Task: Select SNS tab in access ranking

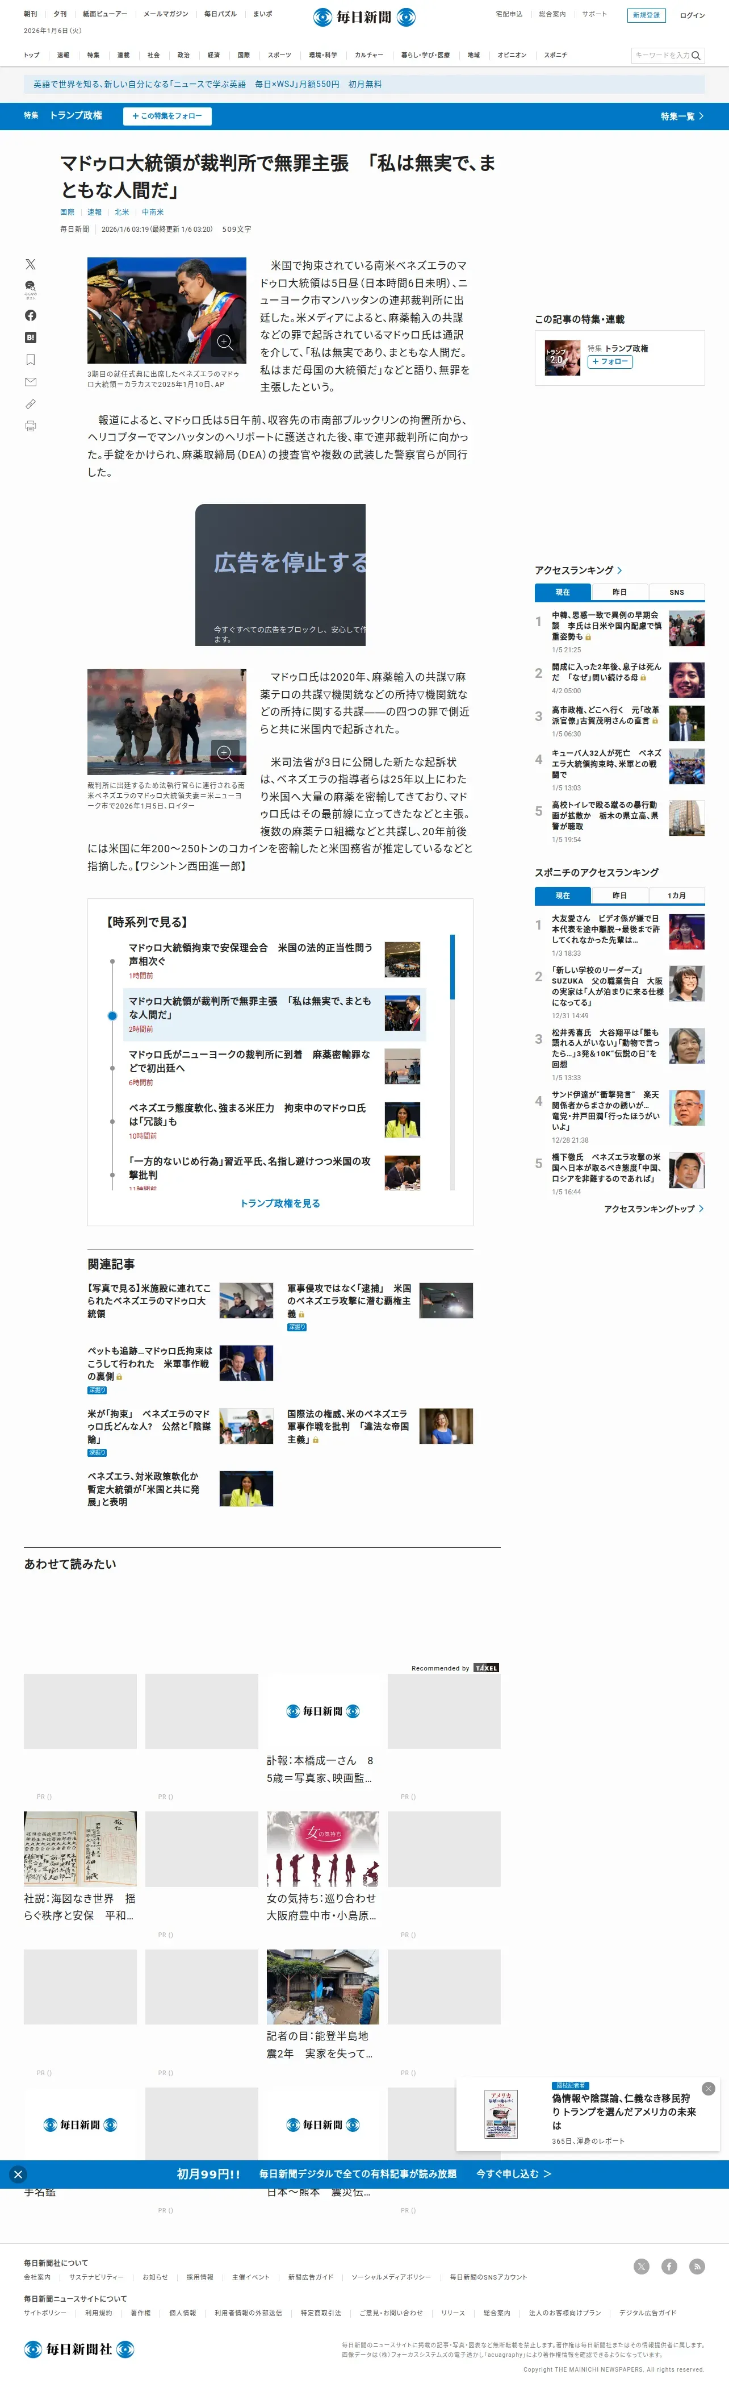Action: point(676,592)
